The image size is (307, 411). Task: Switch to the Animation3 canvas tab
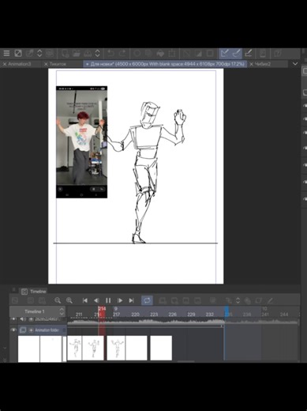pyautogui.click(x=20, y=64)
